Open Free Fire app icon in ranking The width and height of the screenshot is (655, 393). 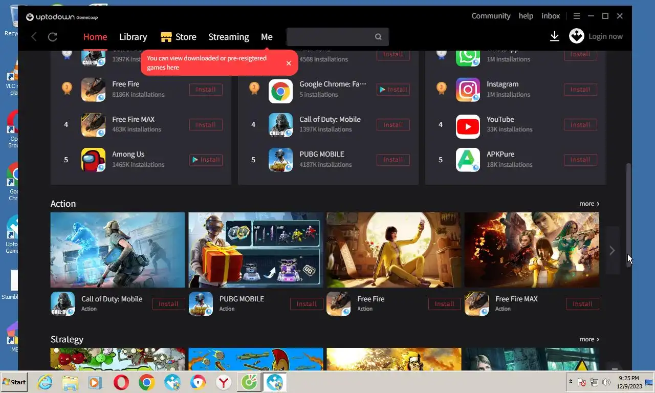tap(93, 90)
